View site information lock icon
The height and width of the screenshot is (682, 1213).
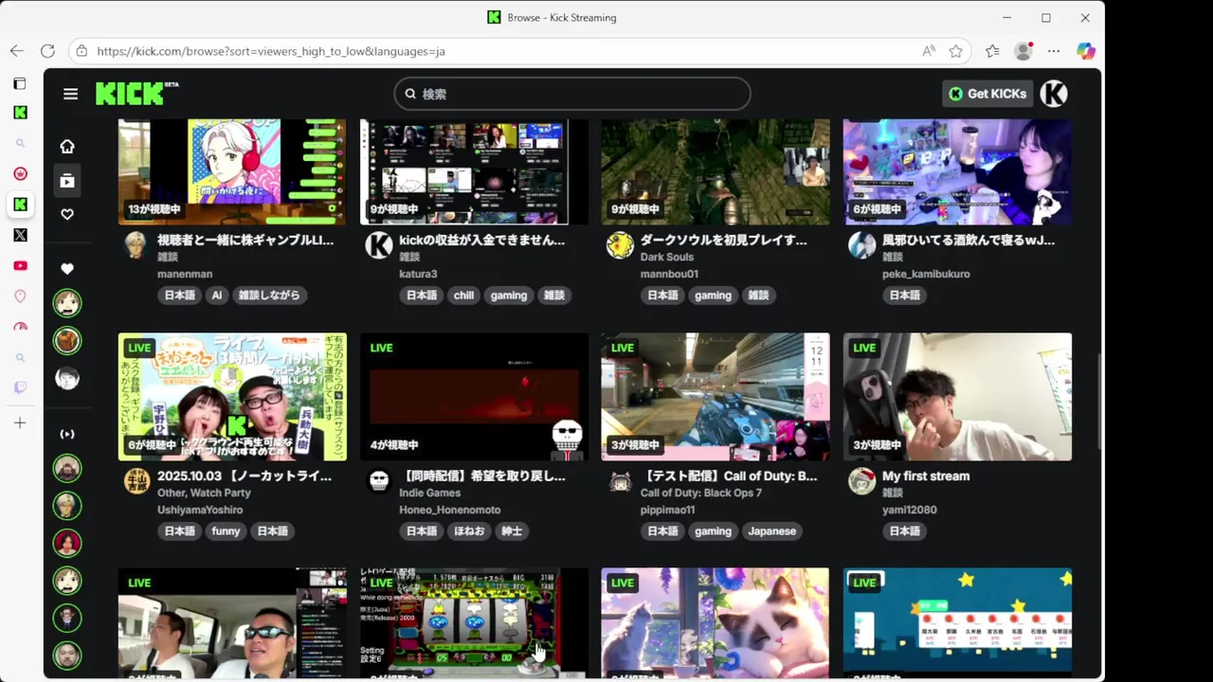81,51
